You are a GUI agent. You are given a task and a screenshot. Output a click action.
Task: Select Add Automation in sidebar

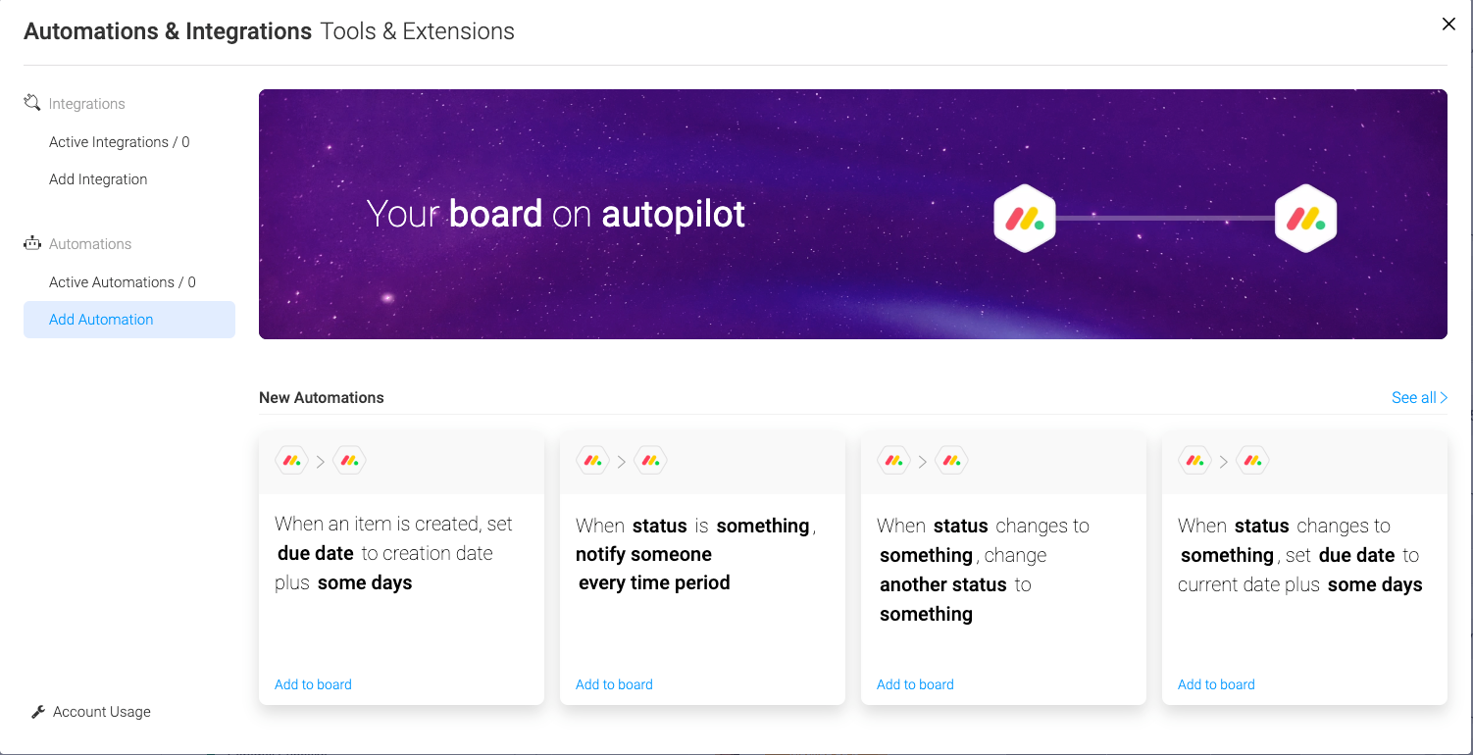point(129,320)
